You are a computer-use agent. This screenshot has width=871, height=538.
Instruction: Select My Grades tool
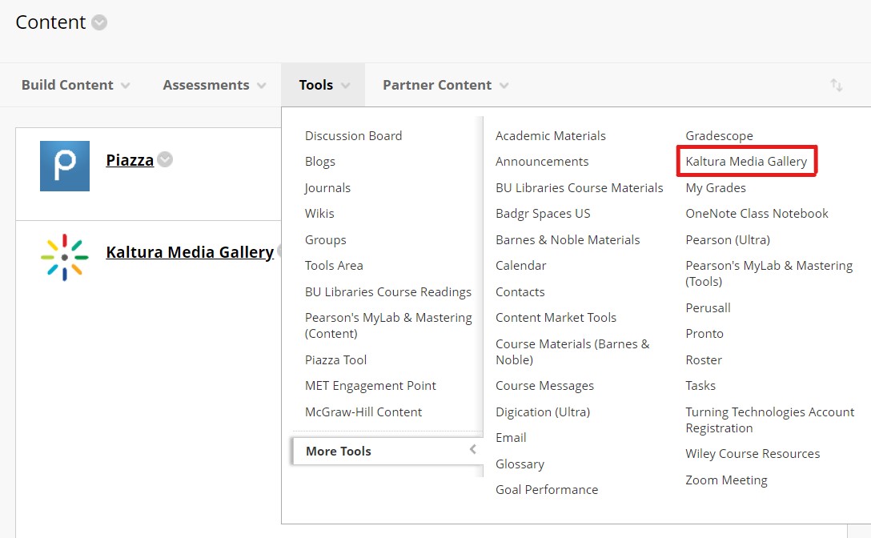(x=716, y=188)
